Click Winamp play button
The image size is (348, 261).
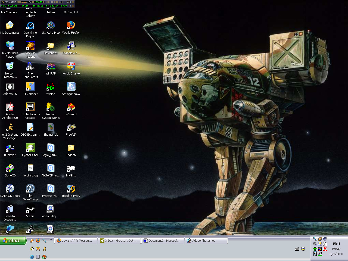[x=49, y=2]
